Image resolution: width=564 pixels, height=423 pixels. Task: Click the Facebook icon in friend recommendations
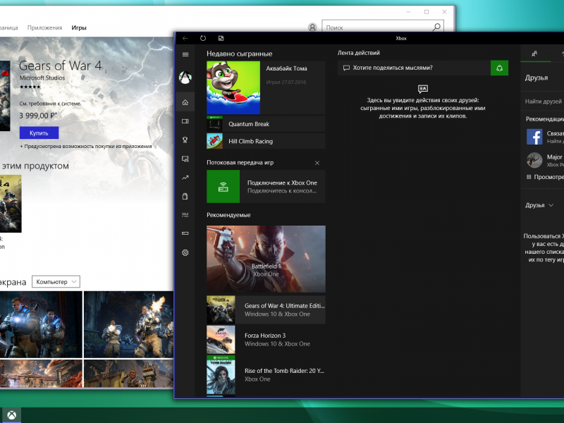[534, 137]
